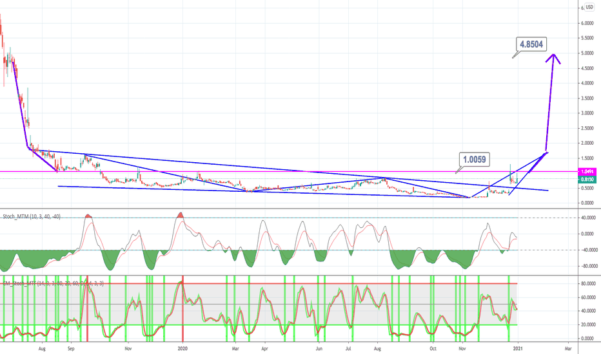Viewport: 601px width, 354px height.
Task: Click the Jun label on time axis
Action: pos(319,349)
